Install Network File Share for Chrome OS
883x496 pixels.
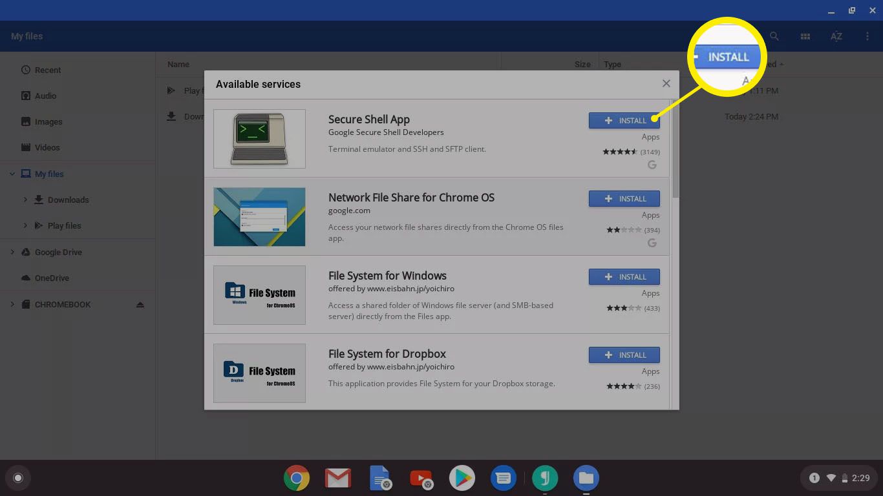click(x=624, y=198)
